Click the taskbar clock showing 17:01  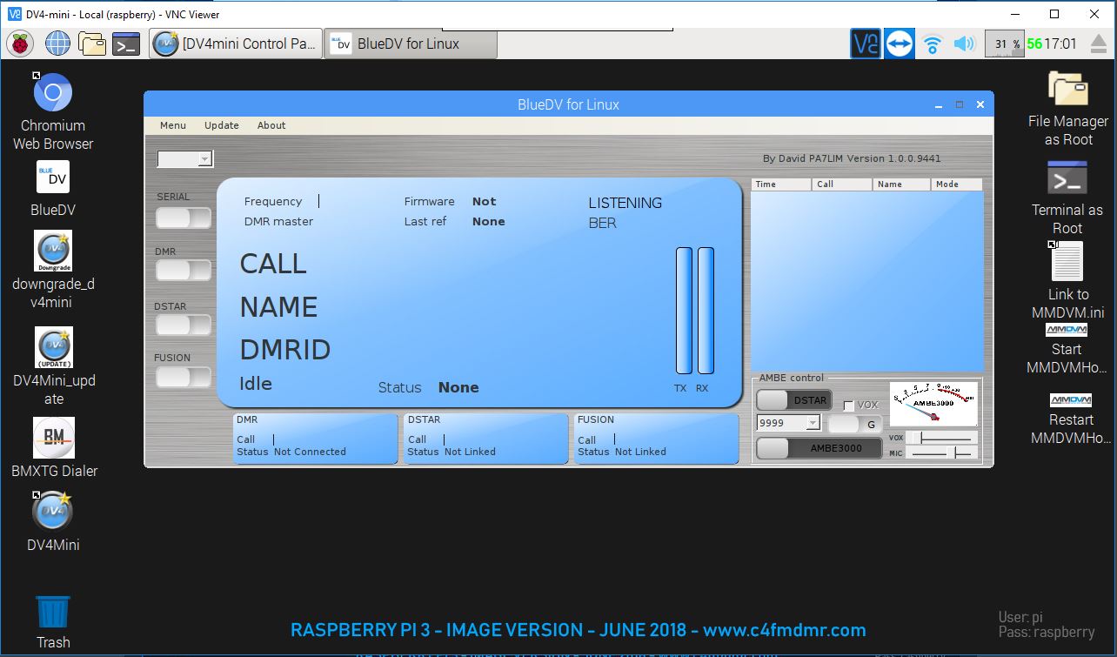click(x=1060, y=44)
